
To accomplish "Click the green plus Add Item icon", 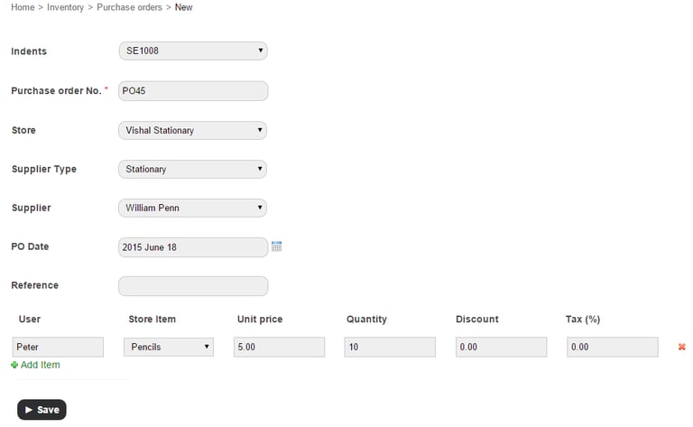I will pyautogui.click(x=14, y=365).
